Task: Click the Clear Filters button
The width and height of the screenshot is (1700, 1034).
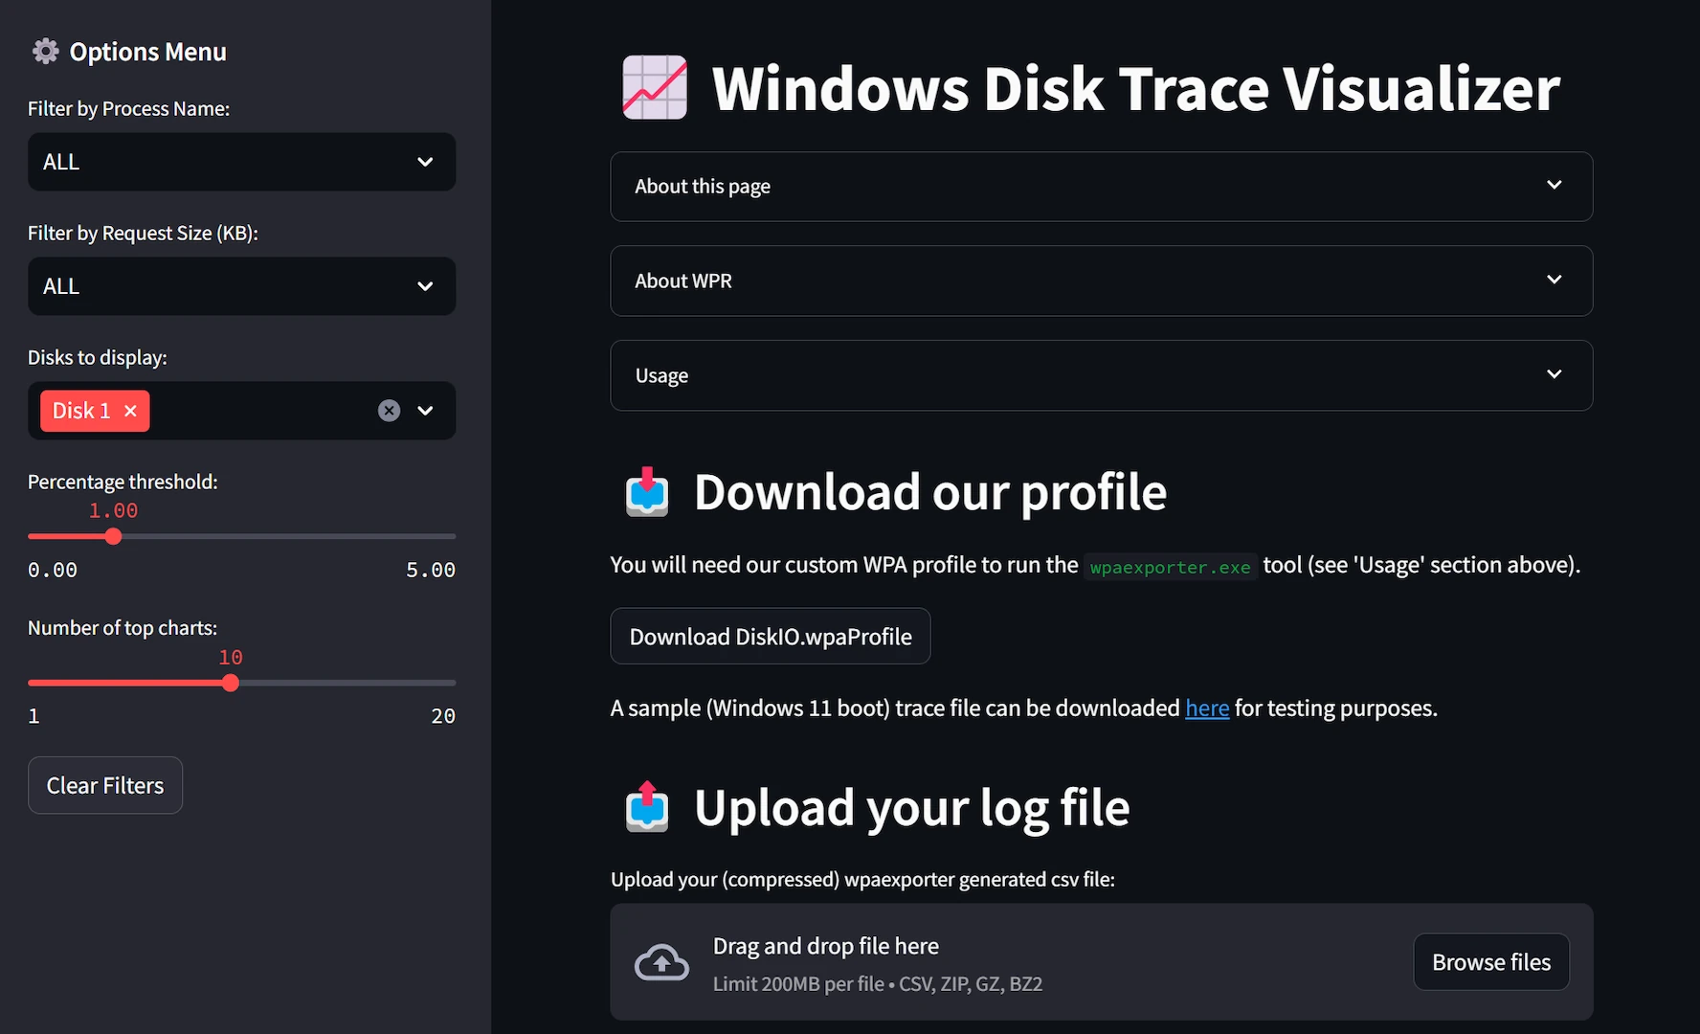Action: tap(105, 785)
